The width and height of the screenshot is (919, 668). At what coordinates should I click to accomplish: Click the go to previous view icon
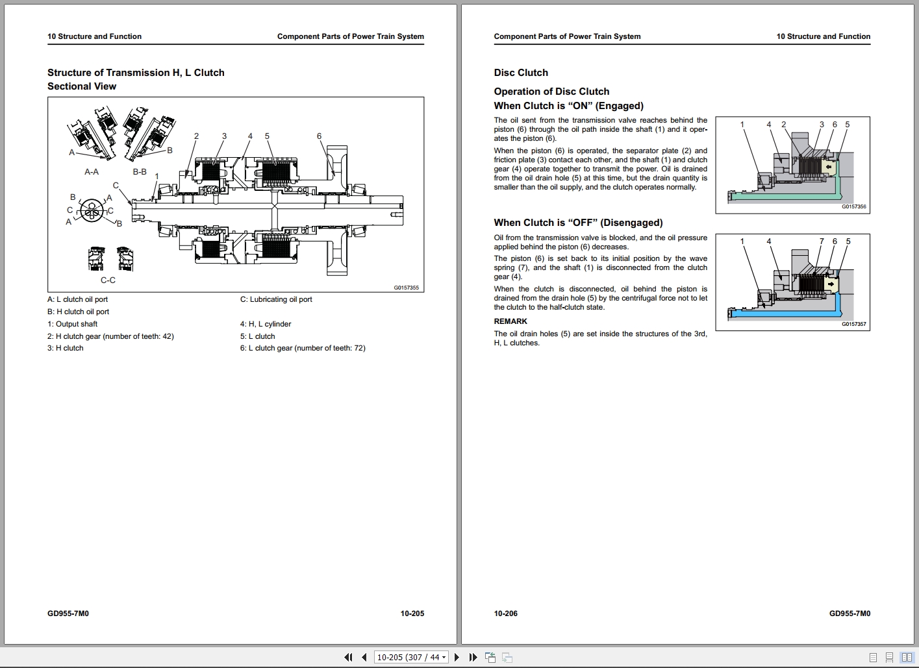coord(490,658)
